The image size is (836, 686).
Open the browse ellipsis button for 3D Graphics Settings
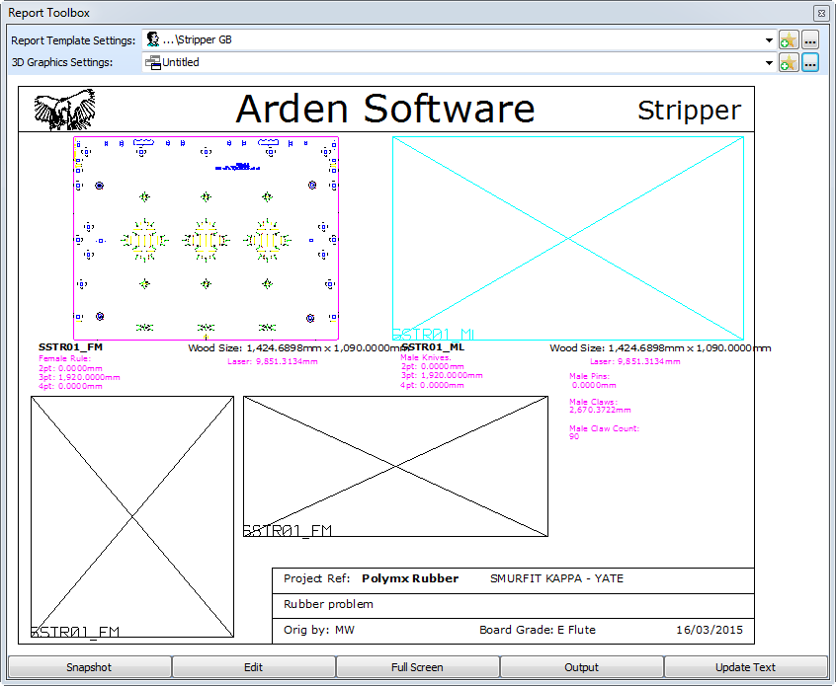coord(810,63)
